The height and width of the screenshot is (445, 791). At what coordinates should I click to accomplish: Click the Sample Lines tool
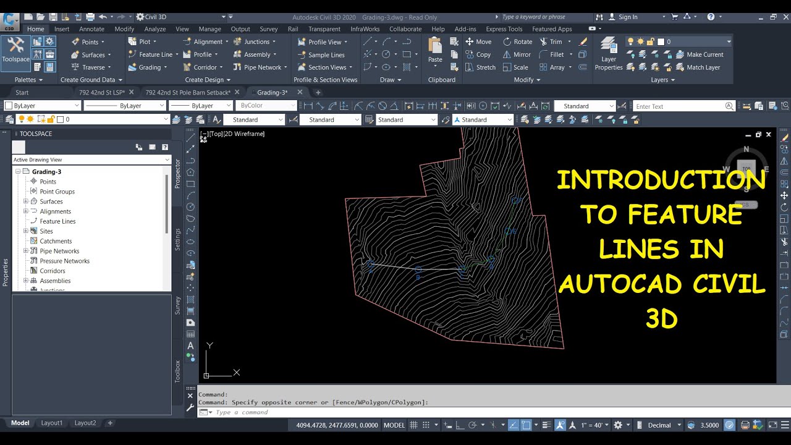pos(321,54)
